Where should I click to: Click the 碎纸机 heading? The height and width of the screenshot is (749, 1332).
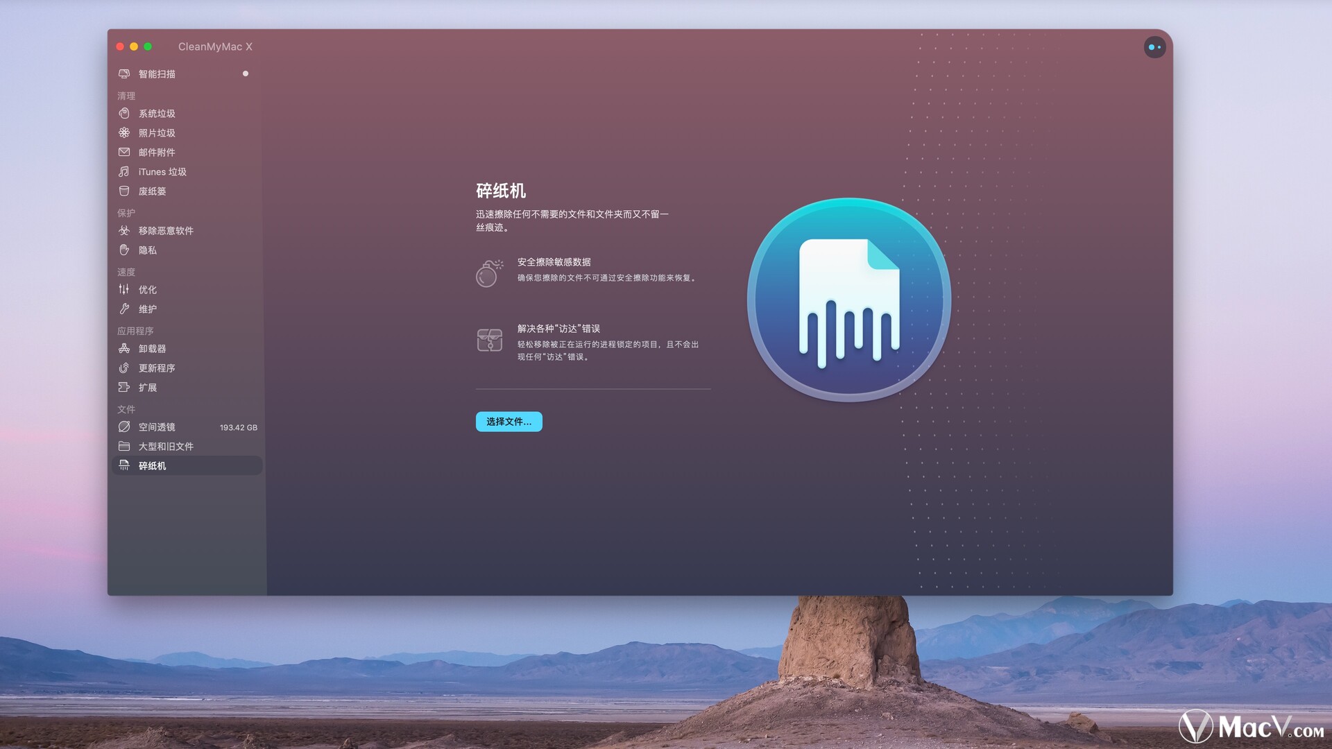point(501,191)
